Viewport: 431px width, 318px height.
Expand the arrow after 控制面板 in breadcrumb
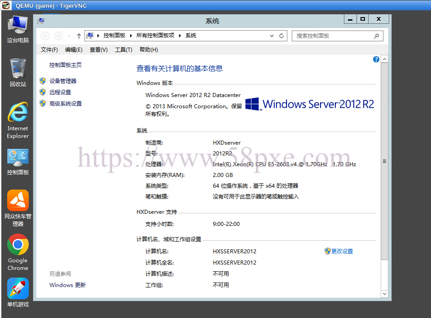point(131,35)
